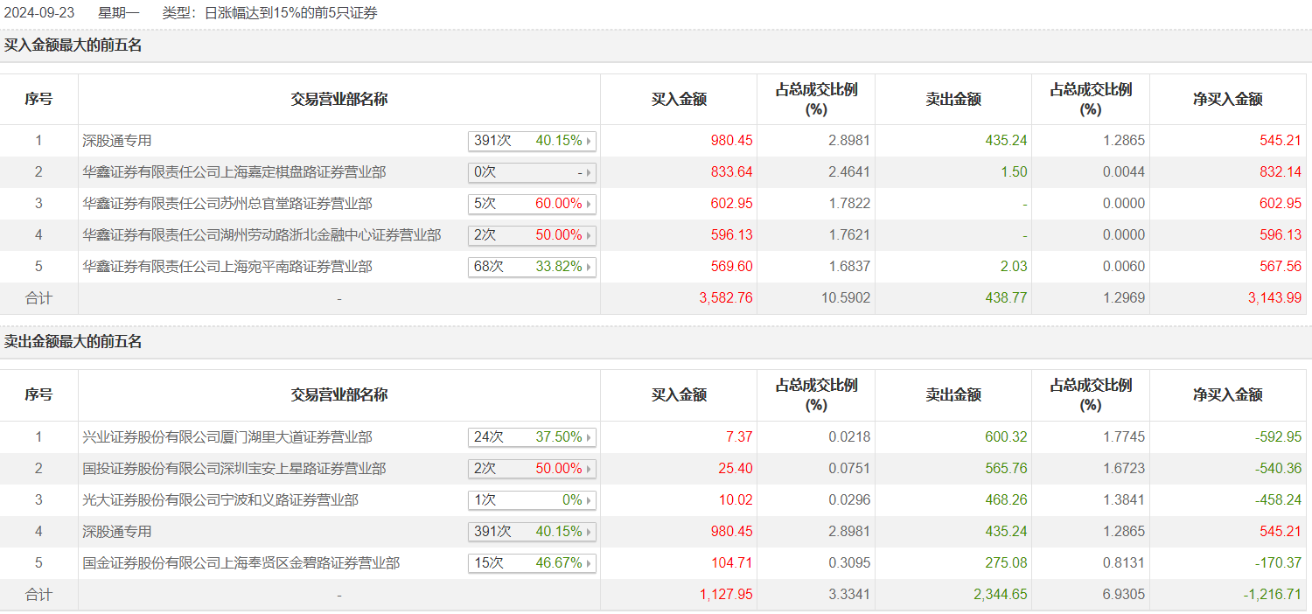Viewport: 1312px width, 614px height.
Task: Select 国金证券上海奉贤区金碧路营业部 link
Action: [241, 563]
